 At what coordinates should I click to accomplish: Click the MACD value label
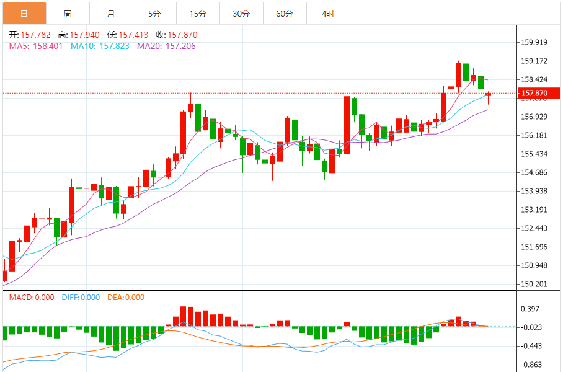point(32,298)
